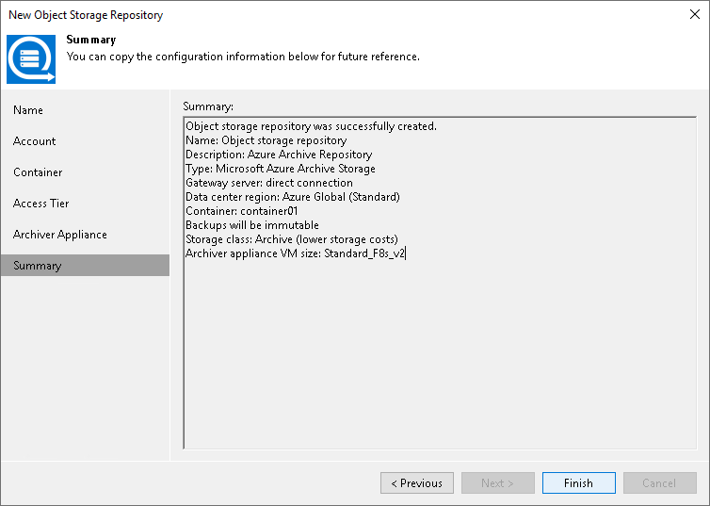This screenshot has width=710, height=506.
Task: Click 'Storage class: Archive (lower storage costs)' line
Action: point(292,239)
